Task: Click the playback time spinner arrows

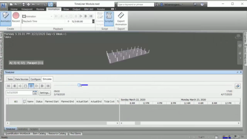Action: coord(93,21)
